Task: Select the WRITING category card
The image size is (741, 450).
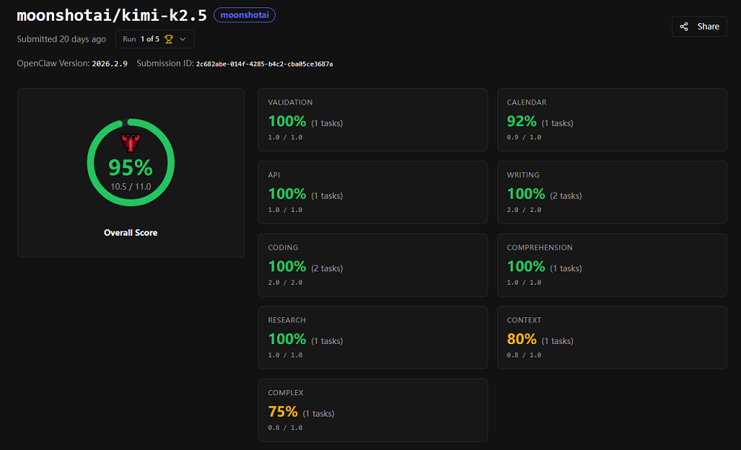Action: 611,192
